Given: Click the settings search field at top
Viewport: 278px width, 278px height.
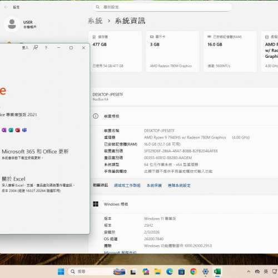Looking at the screenshot, I should coord(162,7).
